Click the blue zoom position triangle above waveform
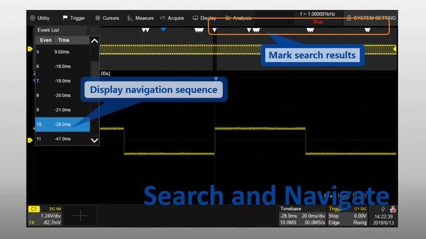The height and width of the screenshot is (239, 426). click(x=216, y=79)
